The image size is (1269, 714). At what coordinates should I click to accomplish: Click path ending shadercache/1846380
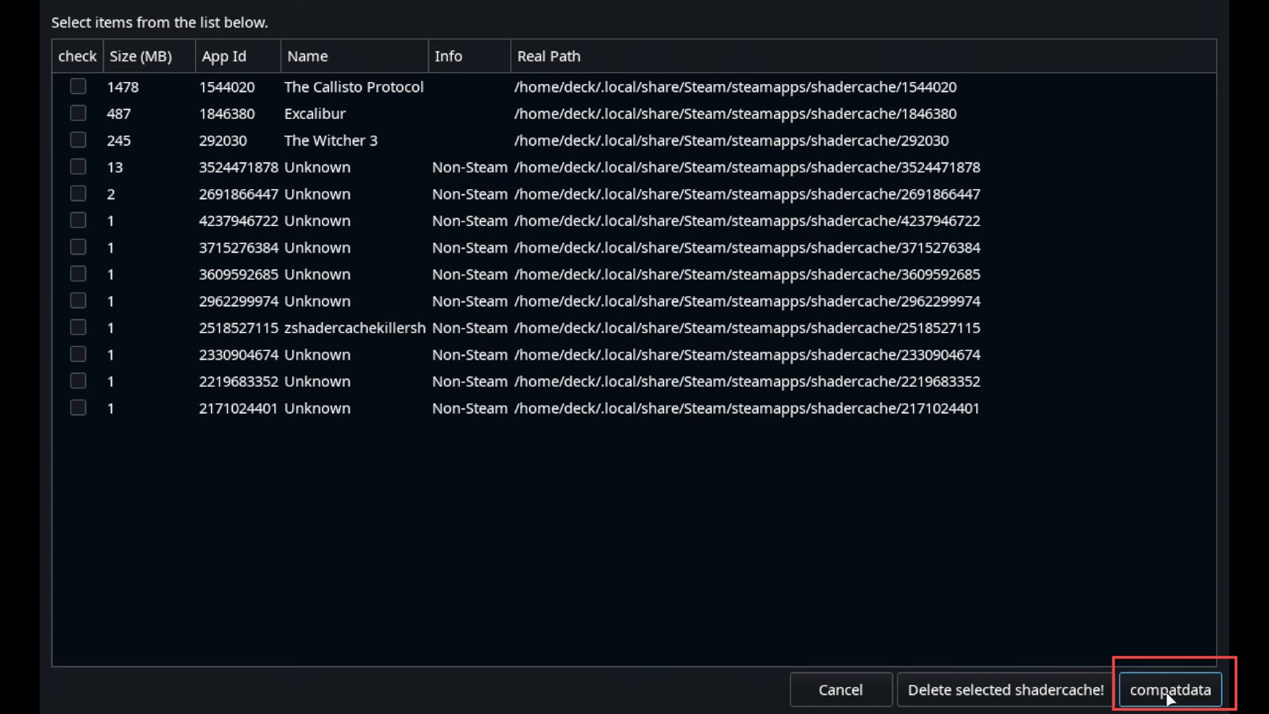[735, 114]
